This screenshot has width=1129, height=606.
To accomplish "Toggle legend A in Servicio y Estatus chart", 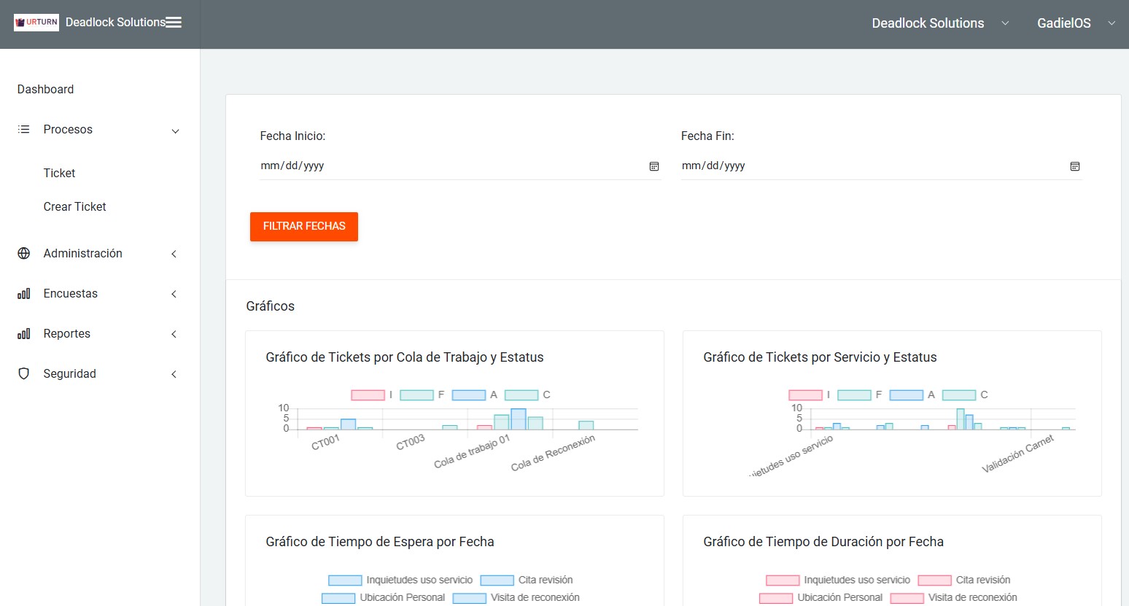I will click(912, 395).
